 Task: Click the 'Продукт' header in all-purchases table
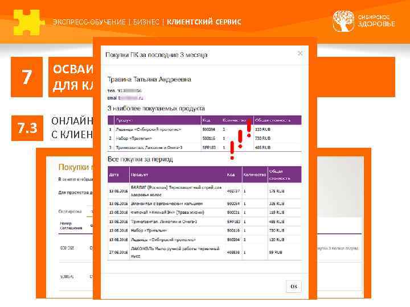click(x=140, y=175)
